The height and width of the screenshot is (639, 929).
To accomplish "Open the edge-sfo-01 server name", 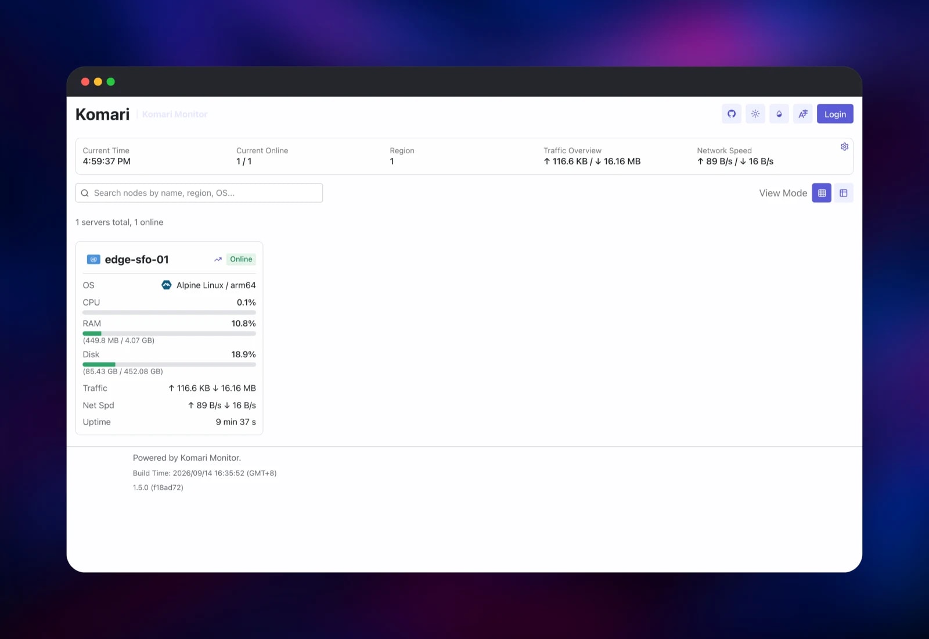I will tap(136, 260).
